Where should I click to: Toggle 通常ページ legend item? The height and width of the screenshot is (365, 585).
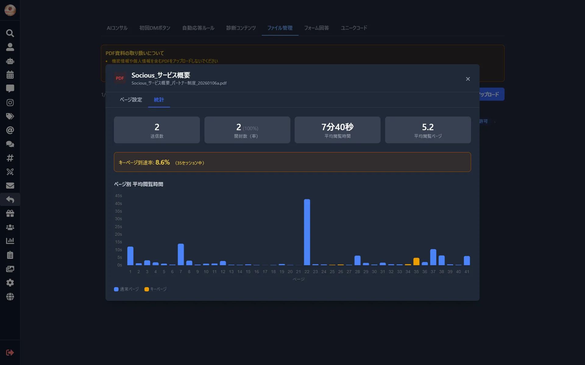[126, 289]
